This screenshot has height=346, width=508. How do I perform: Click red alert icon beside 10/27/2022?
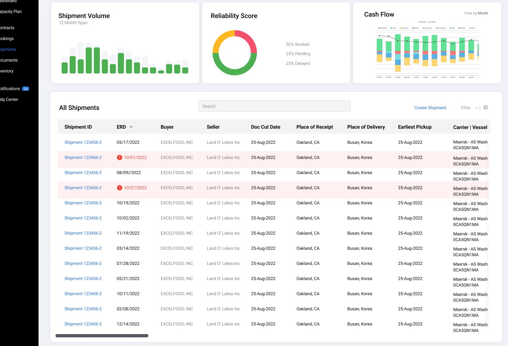[x=120, y=188]
